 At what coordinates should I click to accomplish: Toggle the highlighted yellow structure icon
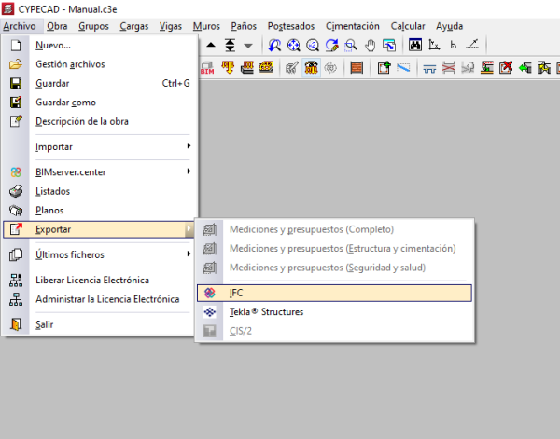click(312, 67)
